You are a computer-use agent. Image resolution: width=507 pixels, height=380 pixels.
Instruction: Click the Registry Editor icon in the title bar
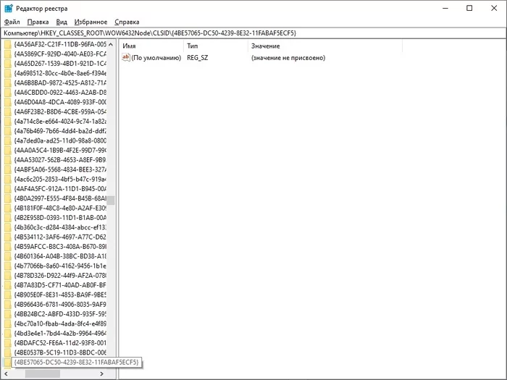8,8
